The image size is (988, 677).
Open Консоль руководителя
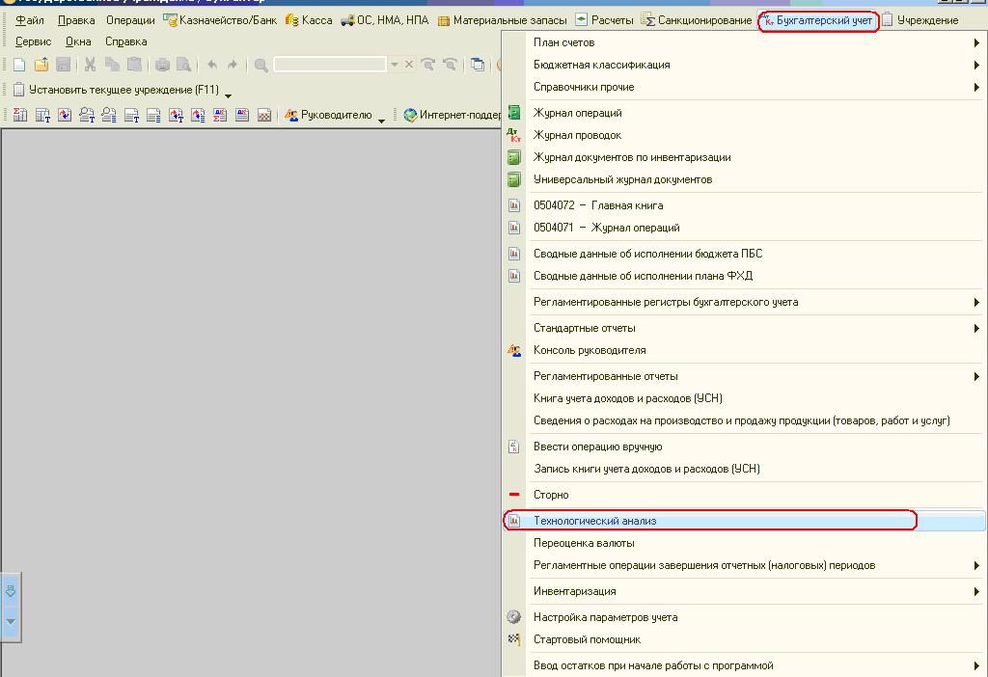[745, 350]
